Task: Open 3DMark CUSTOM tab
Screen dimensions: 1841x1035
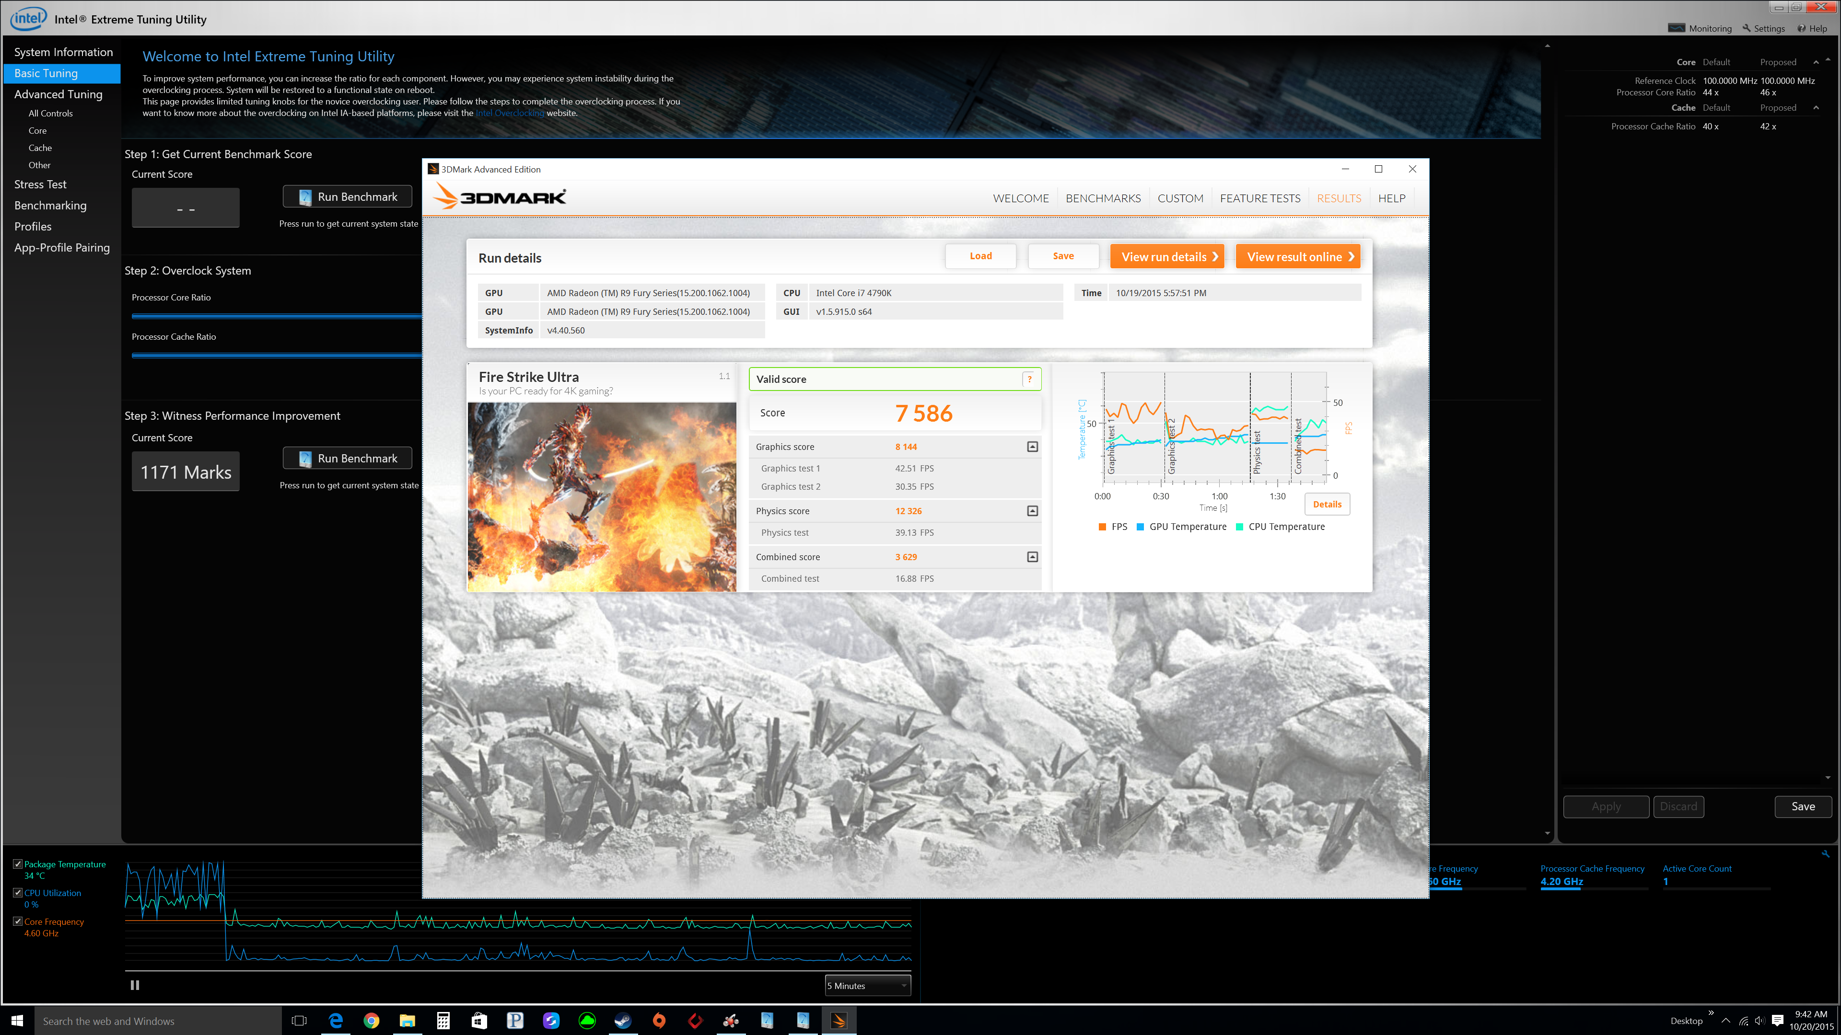Action: [x=1180, y=198]
